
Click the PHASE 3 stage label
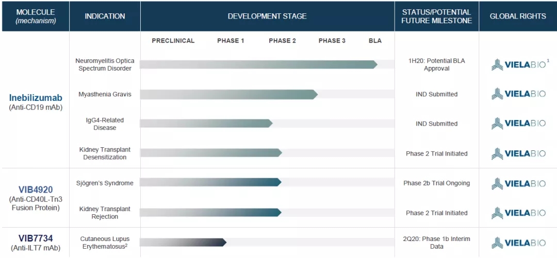point(332,41)
